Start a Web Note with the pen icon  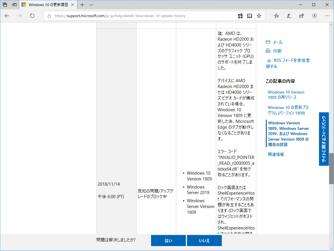(x=289, y=16)
